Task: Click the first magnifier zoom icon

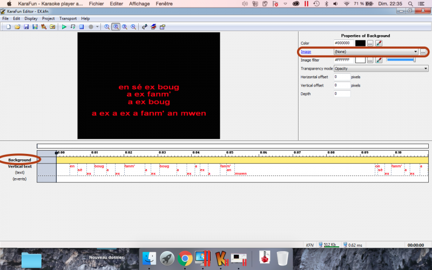Action: point(107,26)
